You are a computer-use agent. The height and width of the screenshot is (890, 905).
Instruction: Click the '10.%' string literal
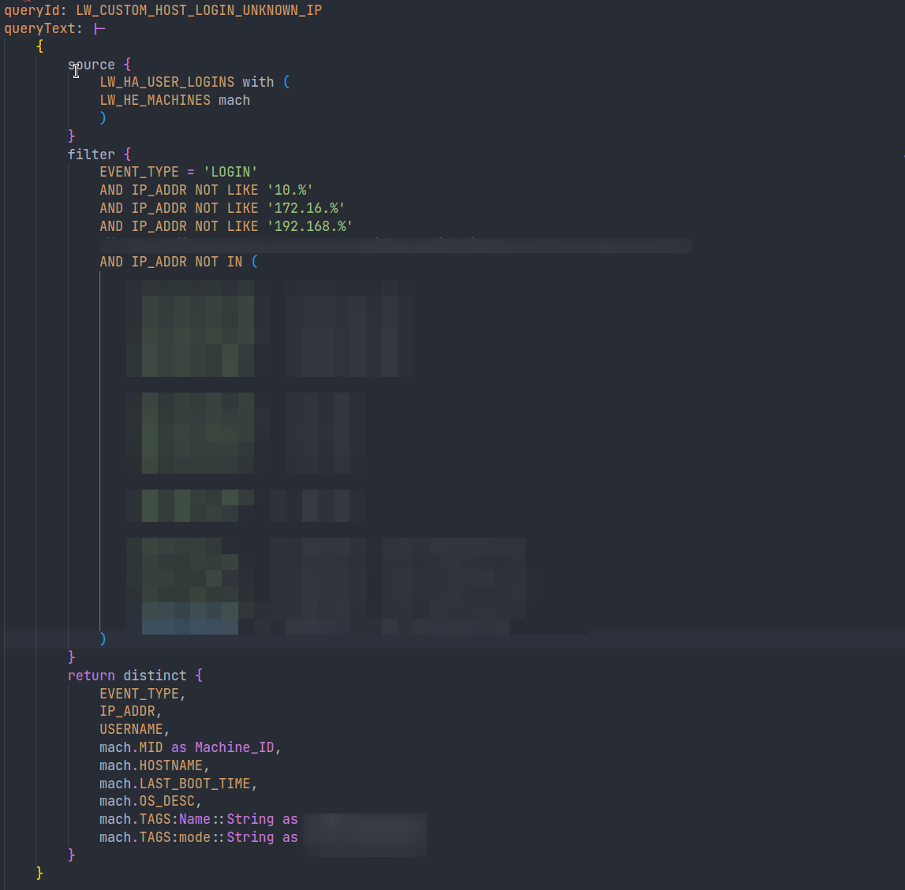coord(290,190)
